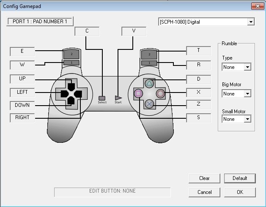Image resolution: width=266 pixels, height=207 pixels.
Task: Edit the L2 key mapping field E
Action: (22, 52)
